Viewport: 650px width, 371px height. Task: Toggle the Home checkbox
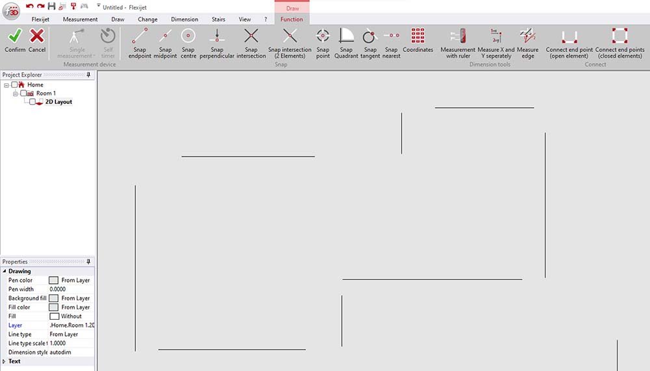tap(14, 84)
